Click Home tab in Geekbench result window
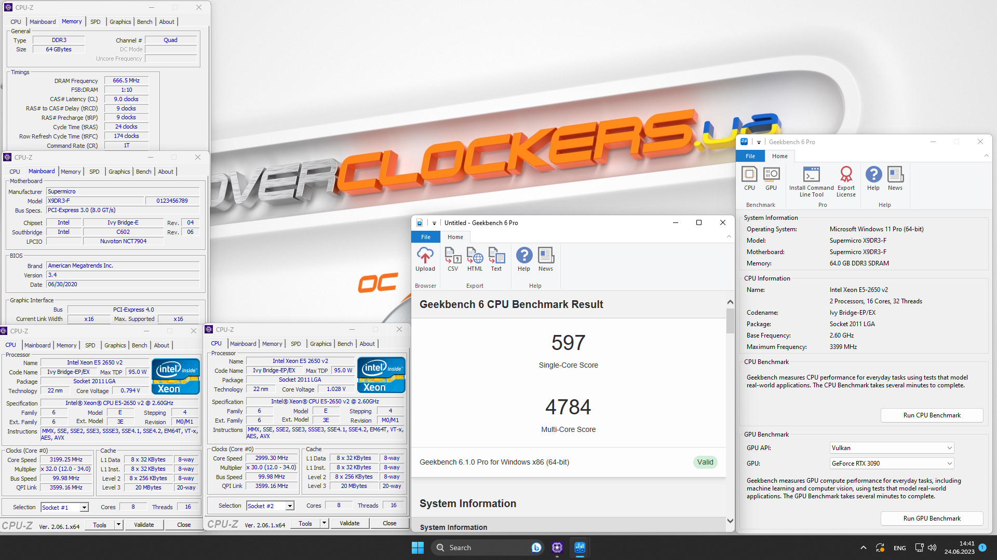This screenshot has width=997, height=560. tap(455, 237)
